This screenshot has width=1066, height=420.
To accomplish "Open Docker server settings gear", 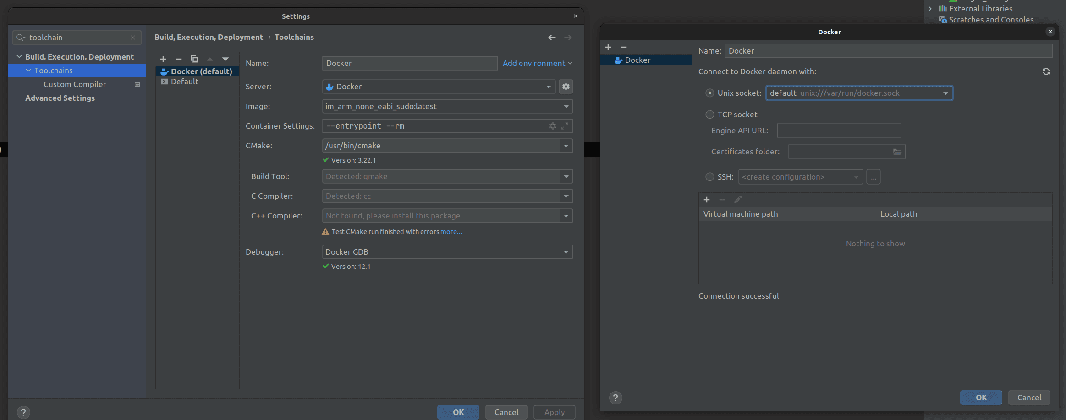I will click(x=566, y=87).
